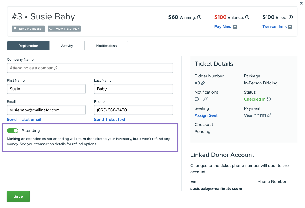Click Send Ticket email link
This screenshot has height=208, width=305.
click(x=24, y=120)
